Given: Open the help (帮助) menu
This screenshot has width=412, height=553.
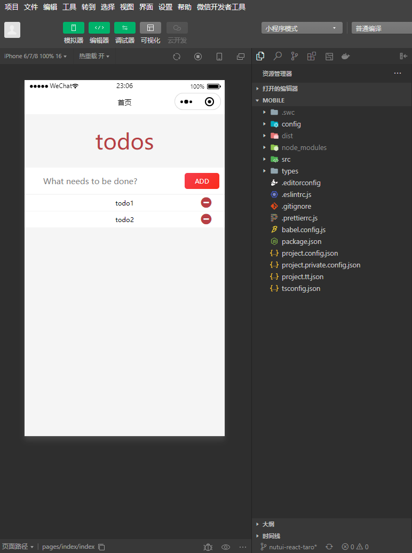Looking at the screenshot, I should click(185, 7).
